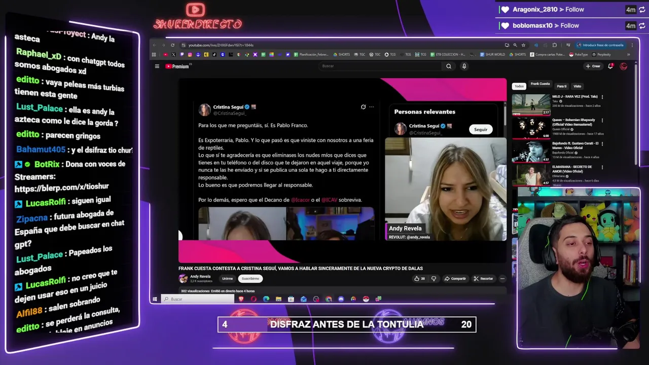The image size is (649, 365).
Task: Click the YouTube Premium logo
Action: [177, 66]
